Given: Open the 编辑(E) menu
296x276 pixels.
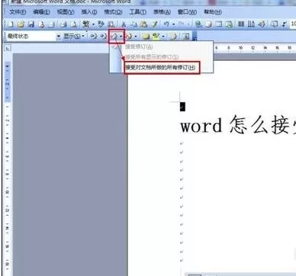Looking at the screenshot, I should [41, 12].
